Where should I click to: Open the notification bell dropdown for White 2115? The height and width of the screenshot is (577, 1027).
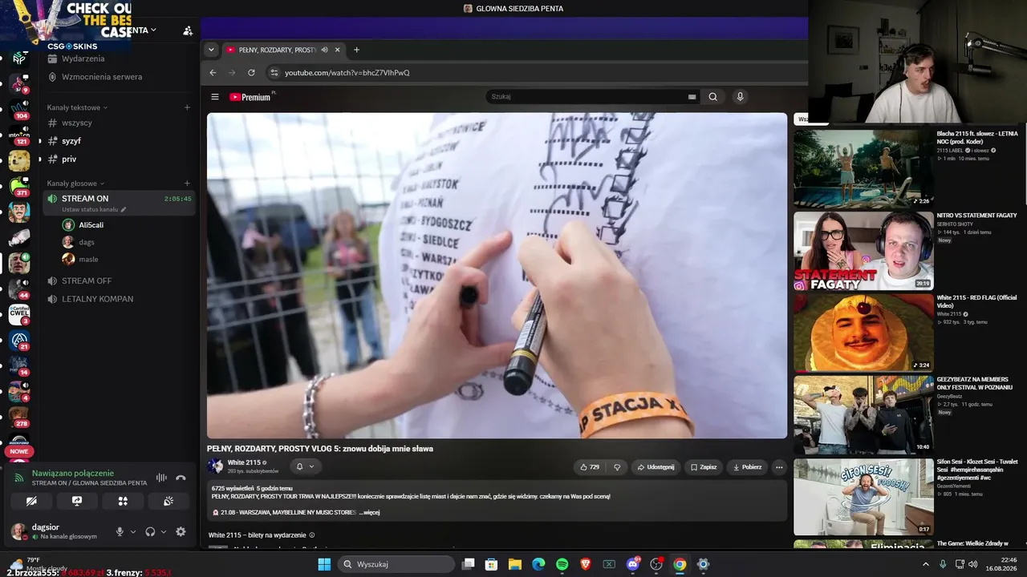[x=305, y=466]
